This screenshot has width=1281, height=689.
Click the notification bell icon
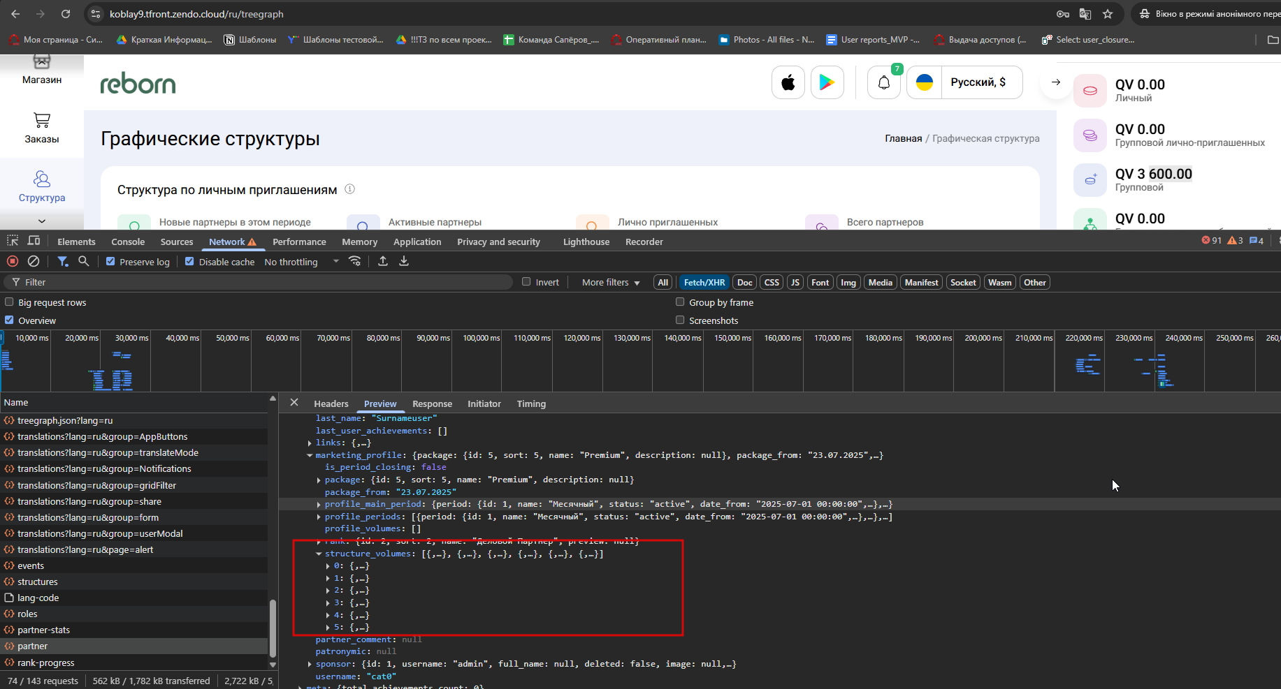[x=884, y=82]
